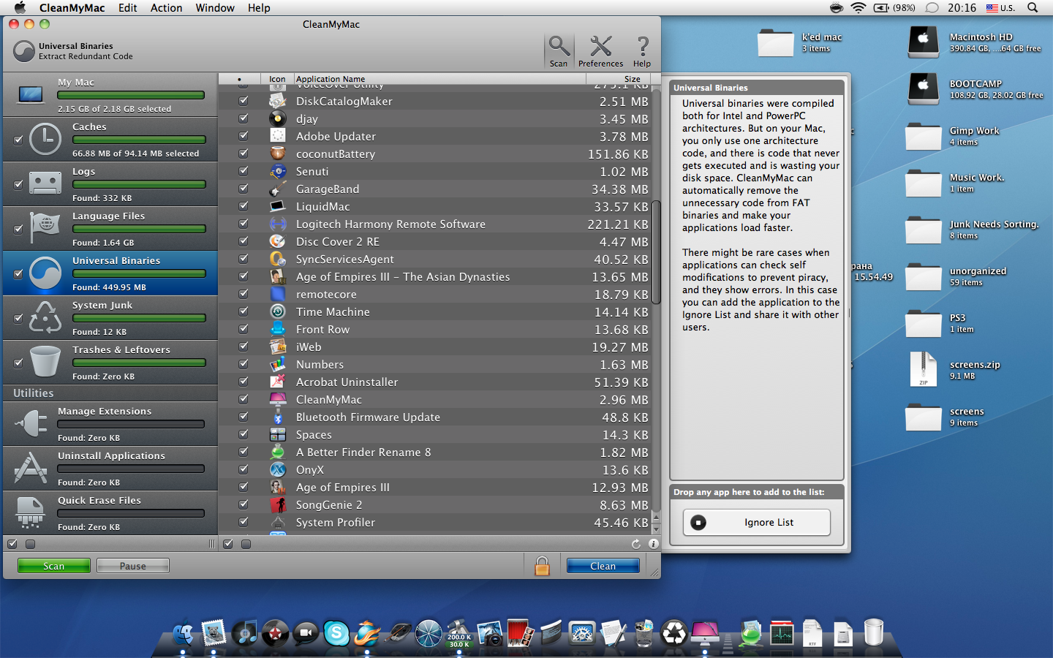Click the blue Clean button
The width and height of the screenshot is (1053, 658).
tap(603, 566)
